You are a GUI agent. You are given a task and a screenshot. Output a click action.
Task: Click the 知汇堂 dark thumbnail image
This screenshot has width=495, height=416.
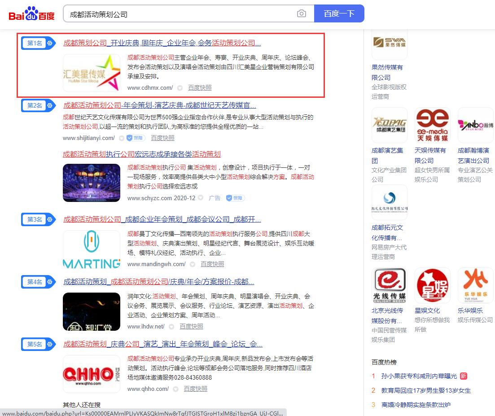point(92,311)
